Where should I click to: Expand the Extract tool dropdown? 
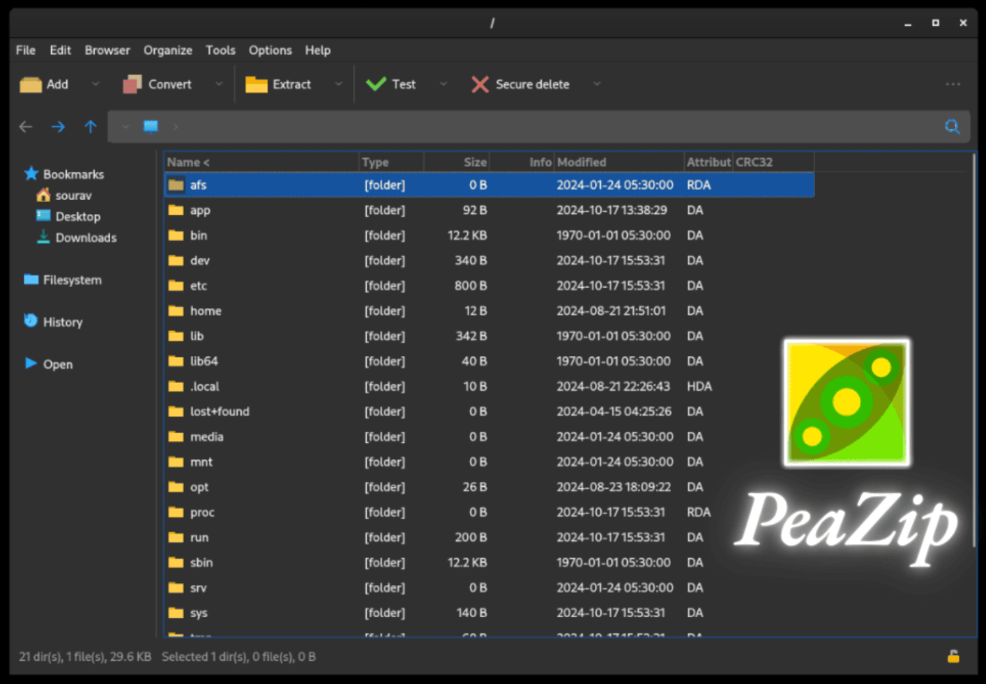click(339, 84)
